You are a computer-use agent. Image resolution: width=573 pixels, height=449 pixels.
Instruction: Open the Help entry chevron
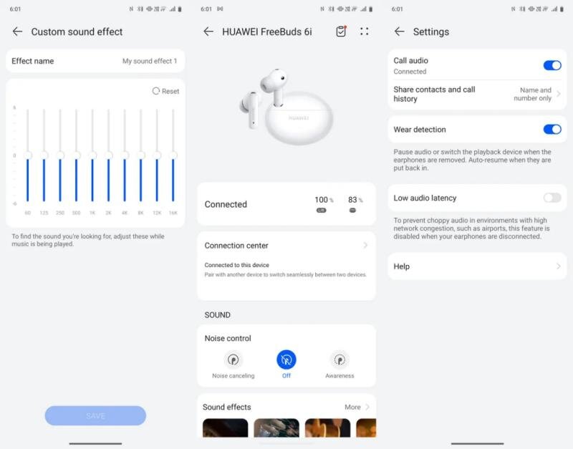click(x=559, y=266)
